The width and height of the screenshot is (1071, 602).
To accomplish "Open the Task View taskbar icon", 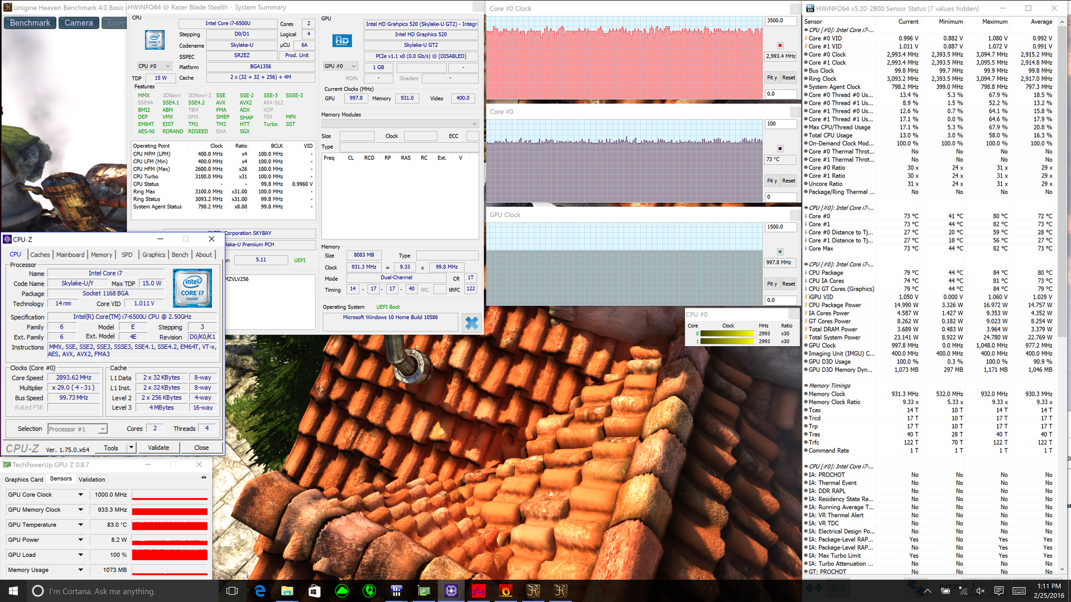I will point(232,591).
